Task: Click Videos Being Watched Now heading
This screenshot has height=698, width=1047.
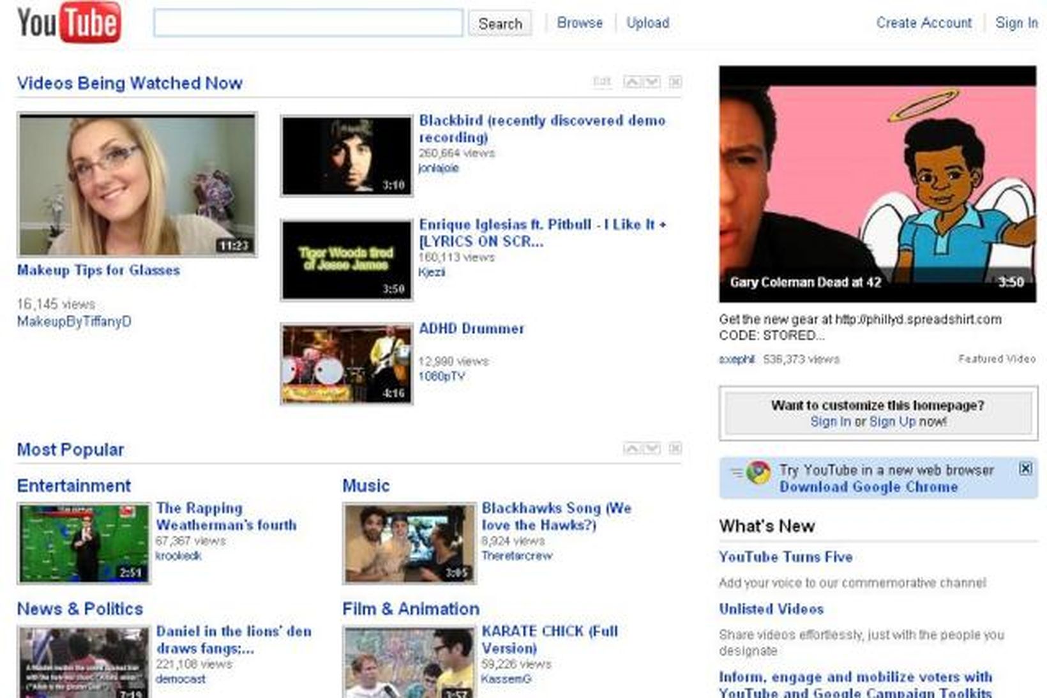Action: pyautogui.click(x=130, y=83)
